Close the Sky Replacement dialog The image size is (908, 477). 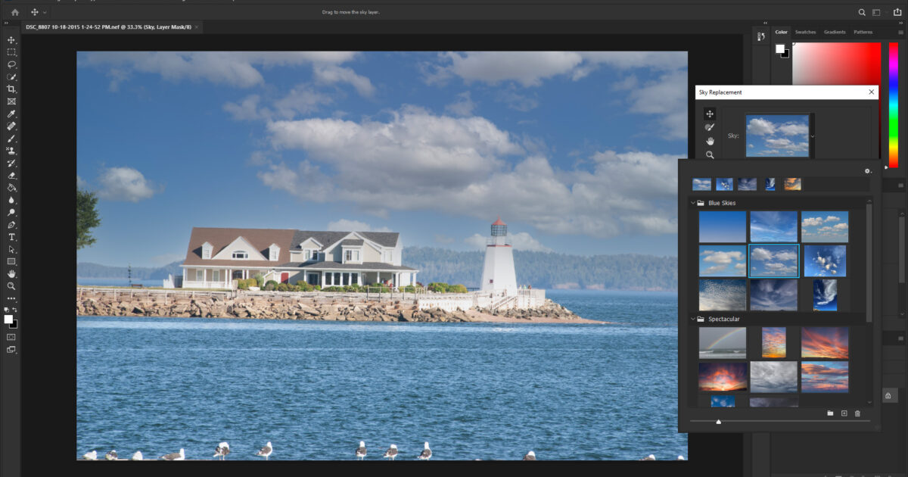871,92
